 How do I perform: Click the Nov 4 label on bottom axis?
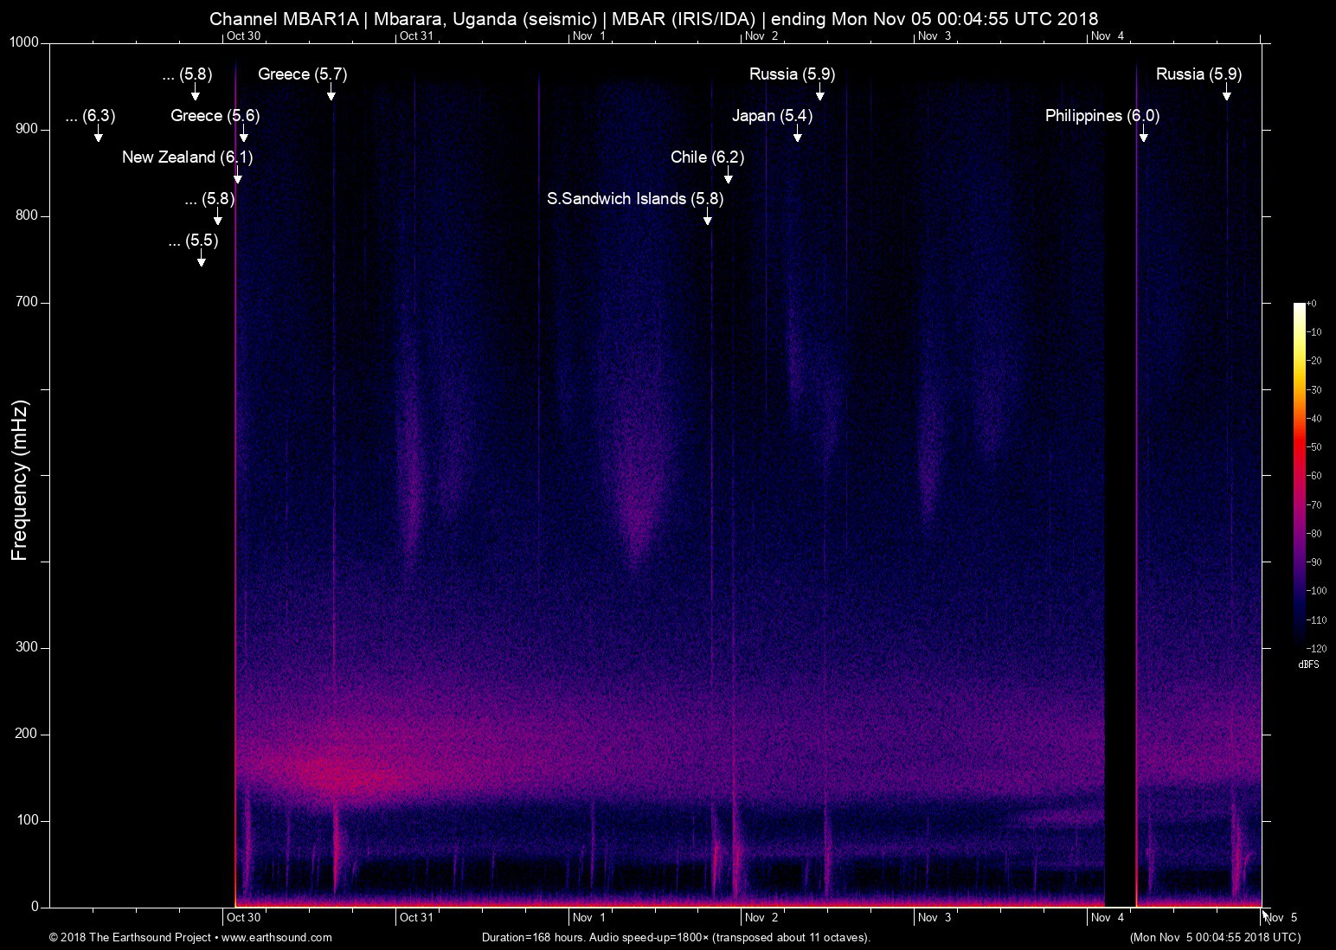1108,917
